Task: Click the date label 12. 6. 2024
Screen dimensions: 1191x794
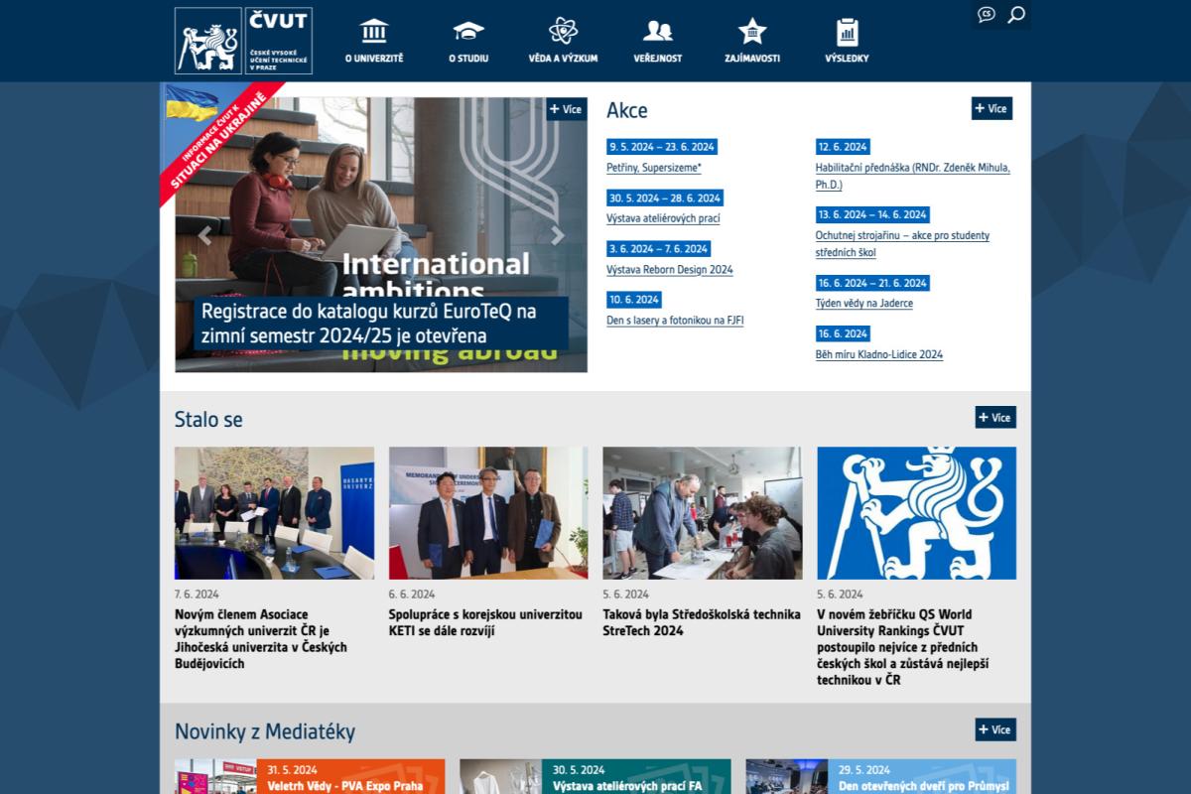Action: point(843,146)
